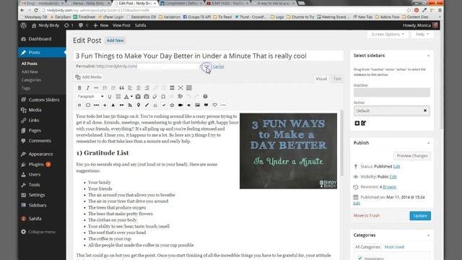
Task: Browse the post revisions
Action: coord(390,187)
